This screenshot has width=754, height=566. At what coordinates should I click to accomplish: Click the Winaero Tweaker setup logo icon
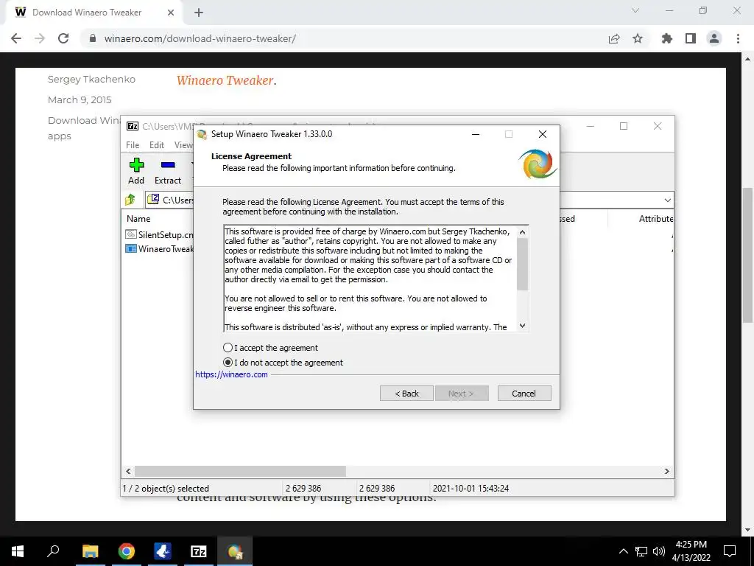pos(538,164)
